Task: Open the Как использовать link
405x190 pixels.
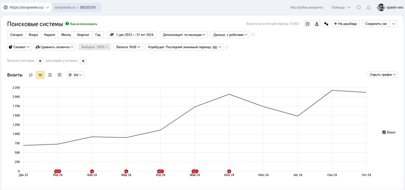Action: (81, 24)
